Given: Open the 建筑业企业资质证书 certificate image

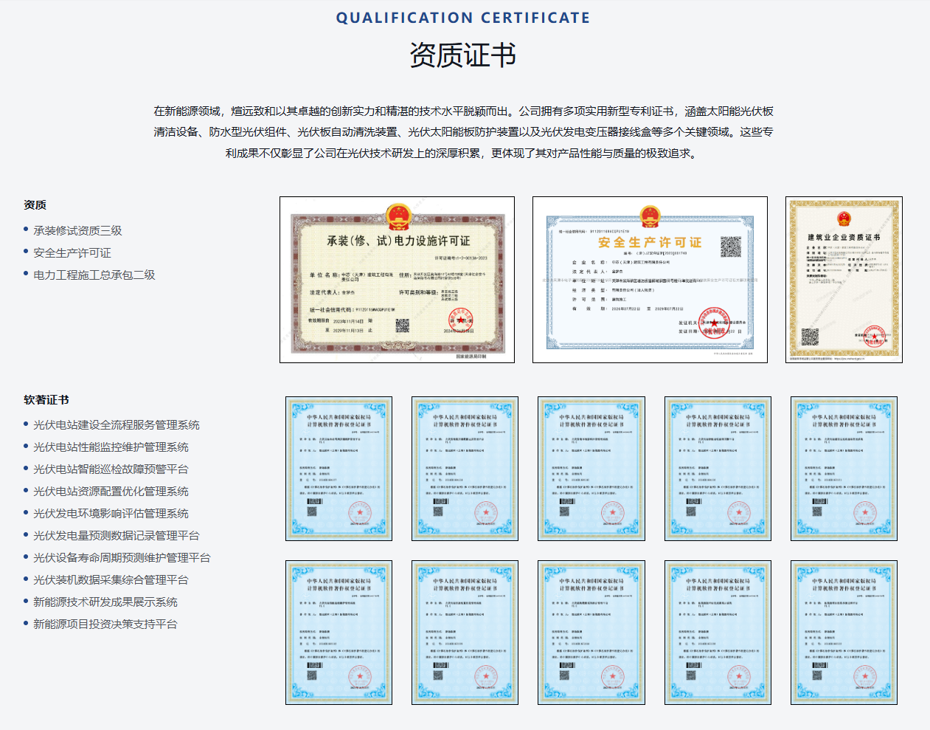Looking at the screenshot, I should pos(844,280).
